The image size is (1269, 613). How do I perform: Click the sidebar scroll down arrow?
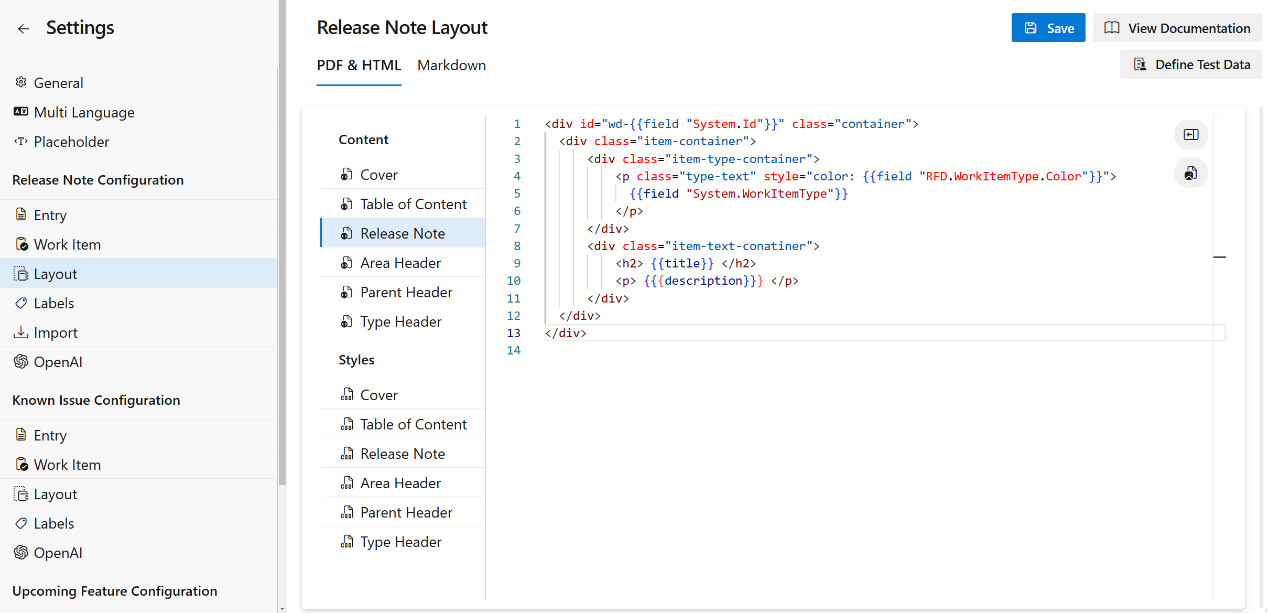coord(282,608)
